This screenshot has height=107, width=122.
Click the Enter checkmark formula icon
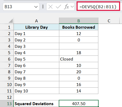pos(58,7)
